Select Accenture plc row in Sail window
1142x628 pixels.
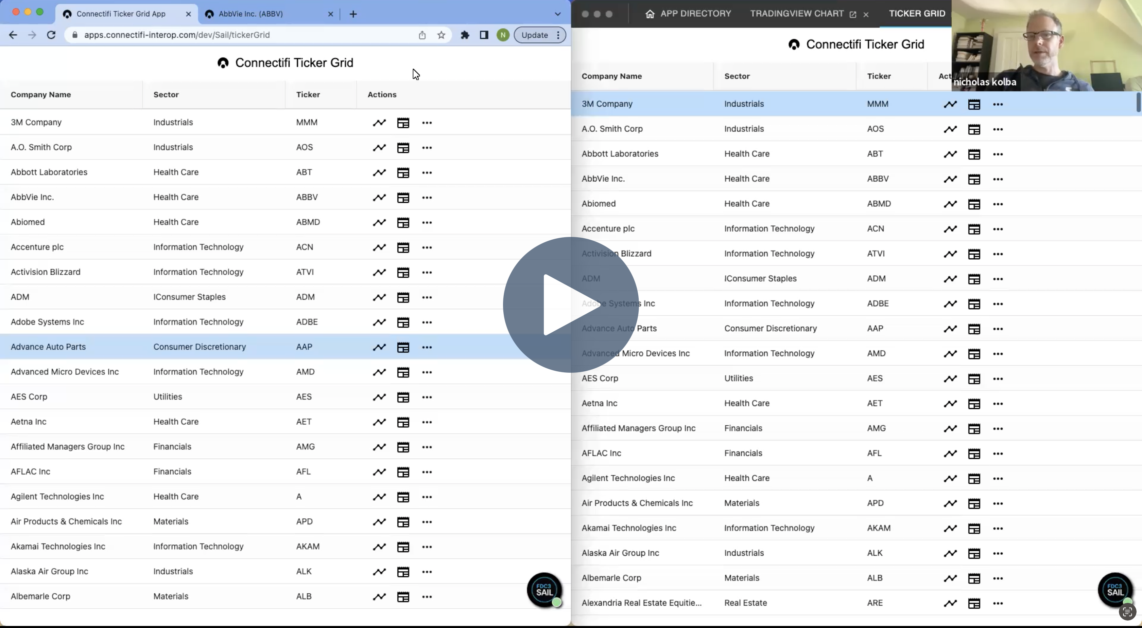(x=856, y=228)
